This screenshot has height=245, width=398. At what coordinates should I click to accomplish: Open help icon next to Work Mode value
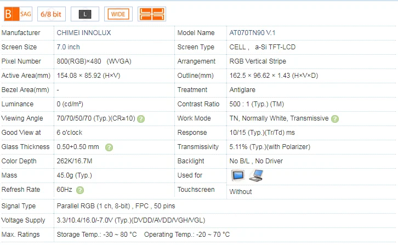[335, 119]
